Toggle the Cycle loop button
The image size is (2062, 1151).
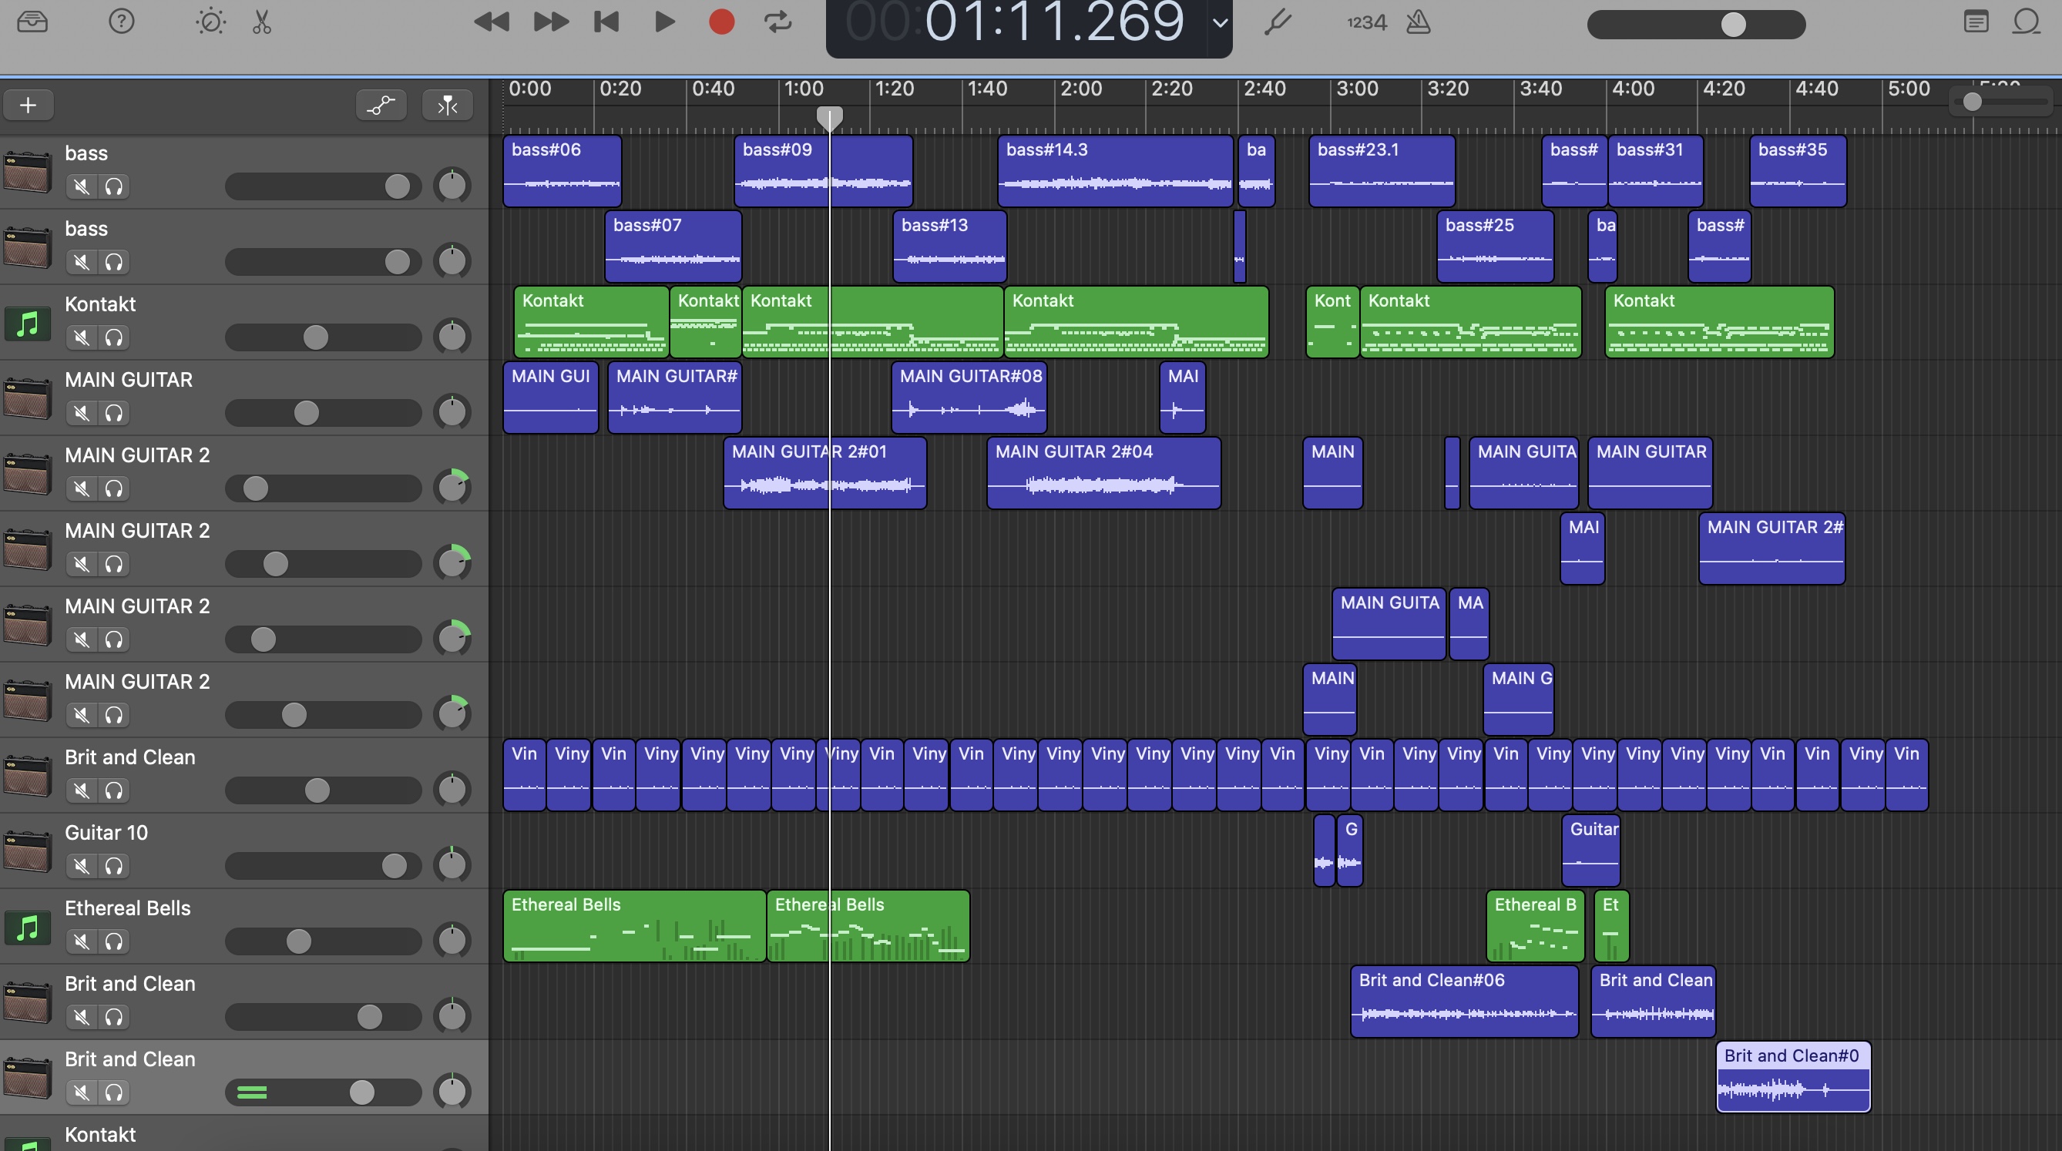pos(777,22)
